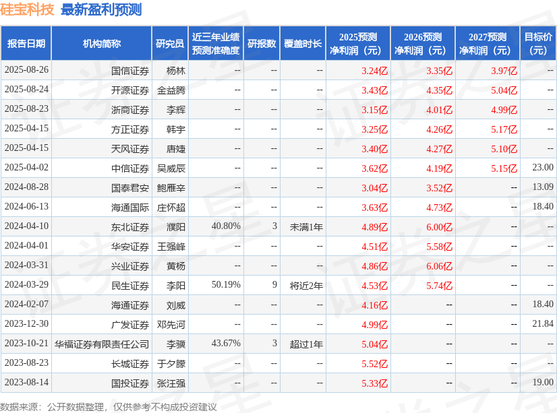Click the 机构简称 column header
The width and height of the screenshot is (557, 413).
click(x=101, y=41)
